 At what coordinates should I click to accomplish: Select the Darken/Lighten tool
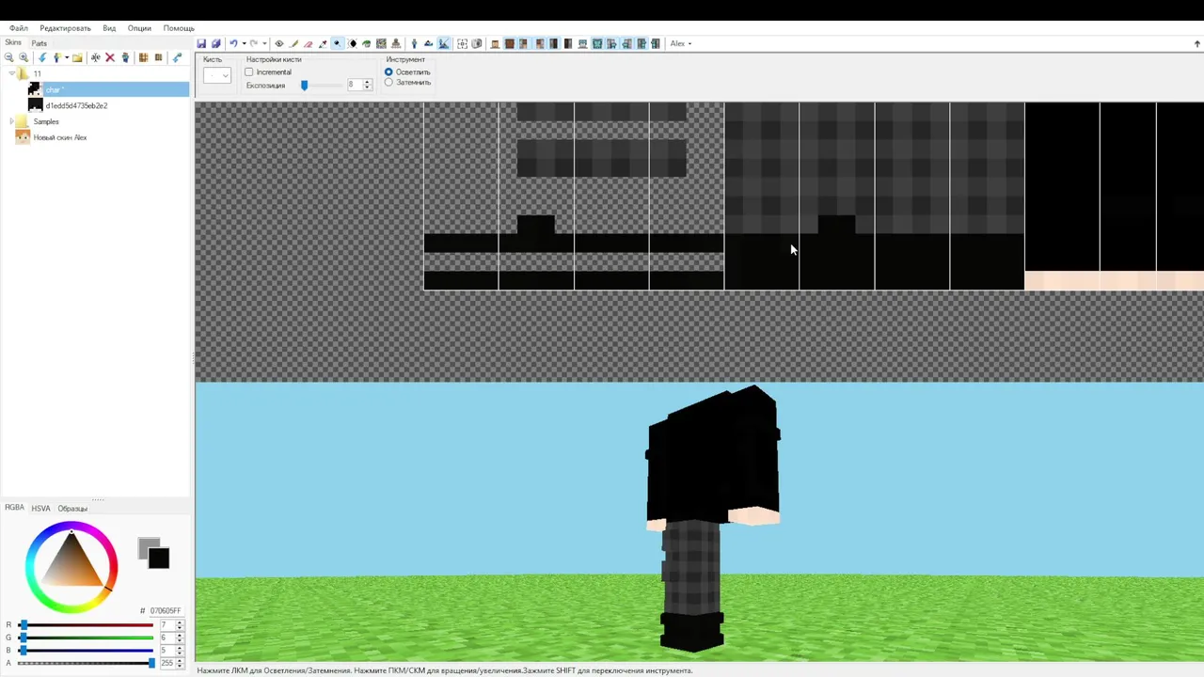[352, 43]
